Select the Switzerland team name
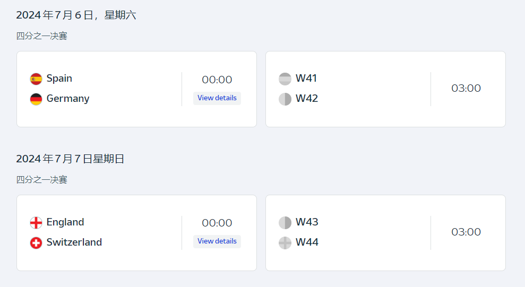The width and height of the screenshot is (525, 287). coord(74,242)
